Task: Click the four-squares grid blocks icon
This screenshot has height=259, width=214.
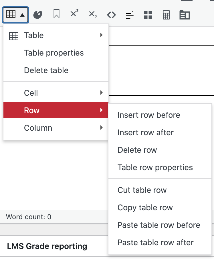Action: click(148, 15)
